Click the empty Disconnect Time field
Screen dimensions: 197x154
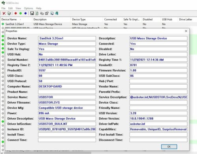[x=158, y=140]
